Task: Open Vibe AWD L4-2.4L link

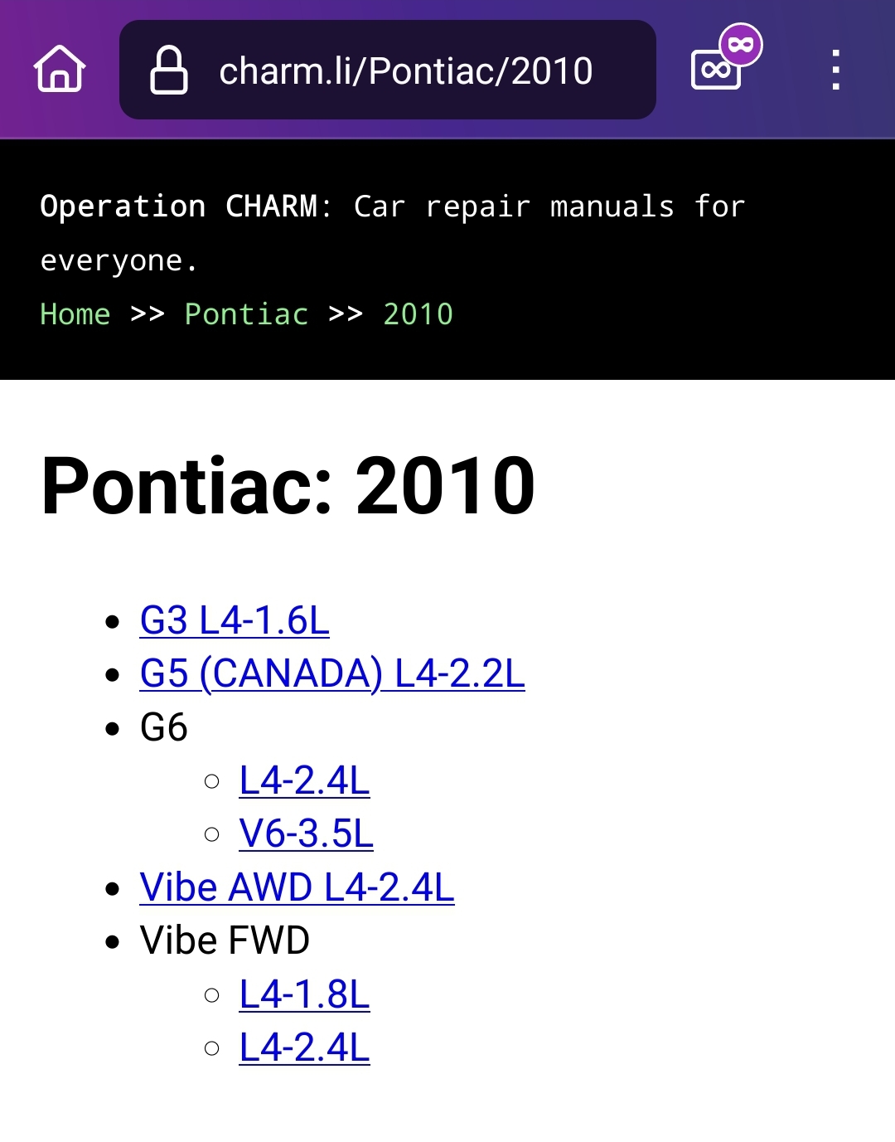Action: tap(297, 887)
